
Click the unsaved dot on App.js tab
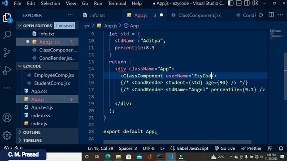[161, 15]
